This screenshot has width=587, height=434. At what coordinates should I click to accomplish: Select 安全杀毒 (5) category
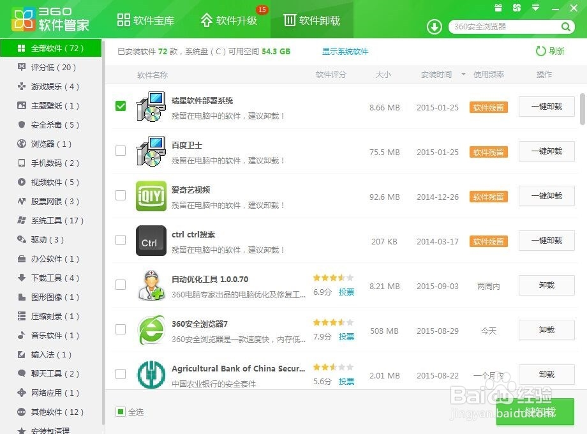pos(50,124)
